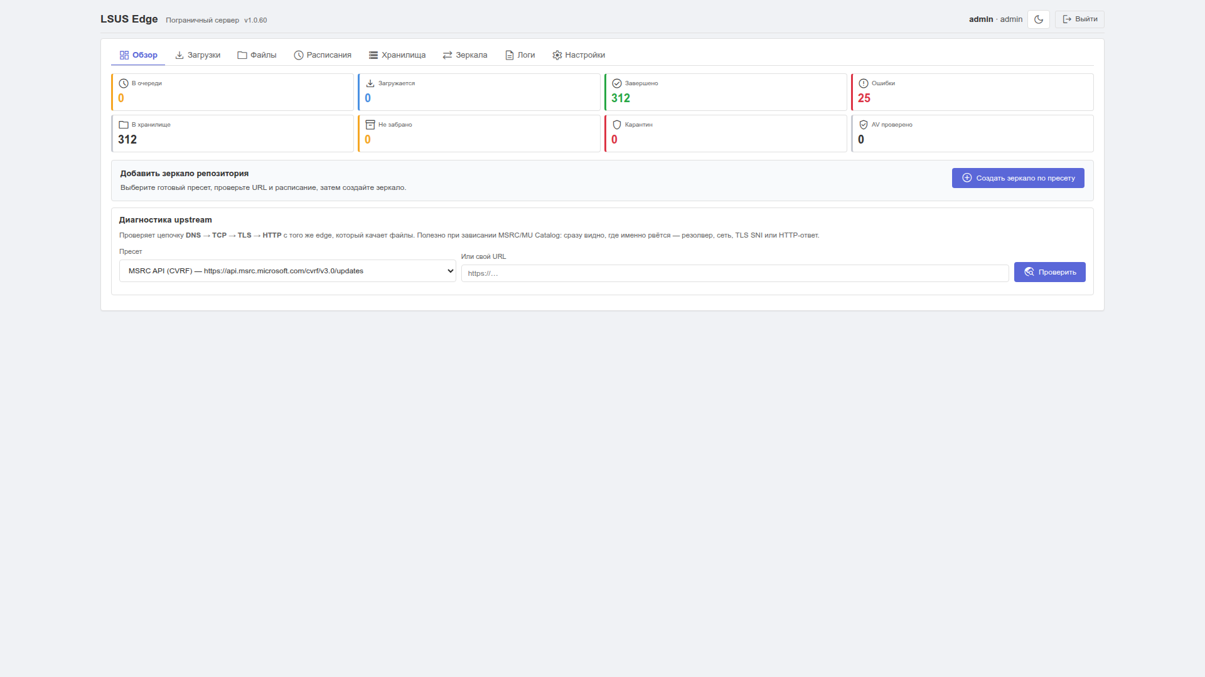Go to the Расписания tab
This screenshot has height=677, width=1205.
(x=323, y=55)
